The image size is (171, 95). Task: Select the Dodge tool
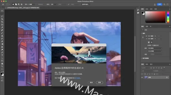[2, 50]
